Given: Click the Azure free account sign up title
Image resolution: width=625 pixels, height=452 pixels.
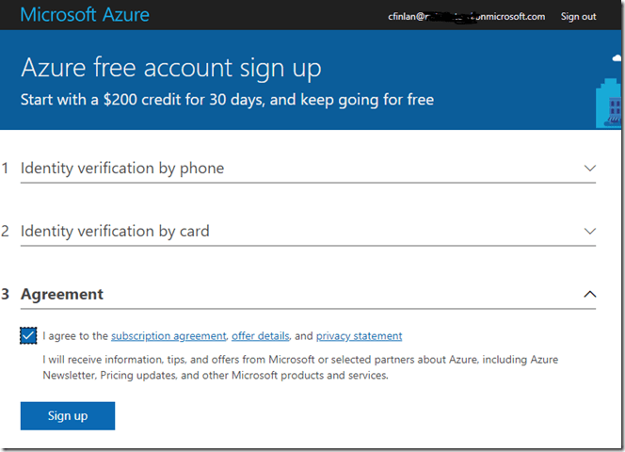Looking at the screenshot, I should [x=170, y=68].
